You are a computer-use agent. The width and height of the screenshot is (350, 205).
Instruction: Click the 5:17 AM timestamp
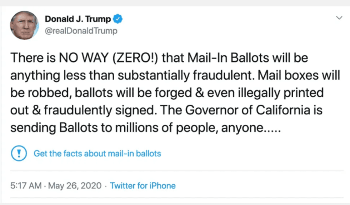tap(27, 186)
